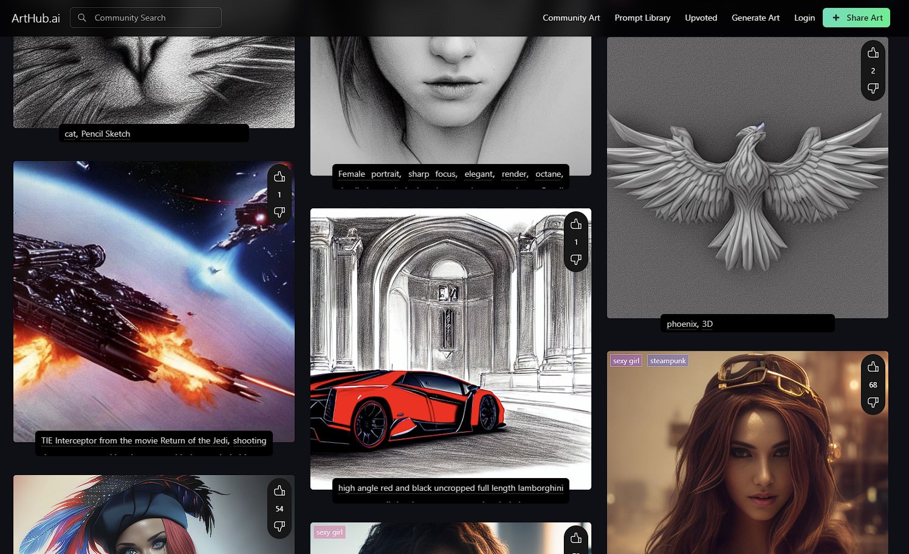The image size is (909, 554).
Task: Select the 'steampunk' tag
Action: (x=668, y=361)
